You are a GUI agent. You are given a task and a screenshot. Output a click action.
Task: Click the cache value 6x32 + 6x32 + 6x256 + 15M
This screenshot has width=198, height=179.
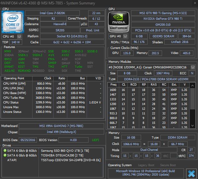(x=72, y=42)
